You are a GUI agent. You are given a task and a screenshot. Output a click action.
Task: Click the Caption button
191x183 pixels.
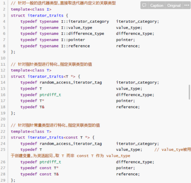[157, 5]
